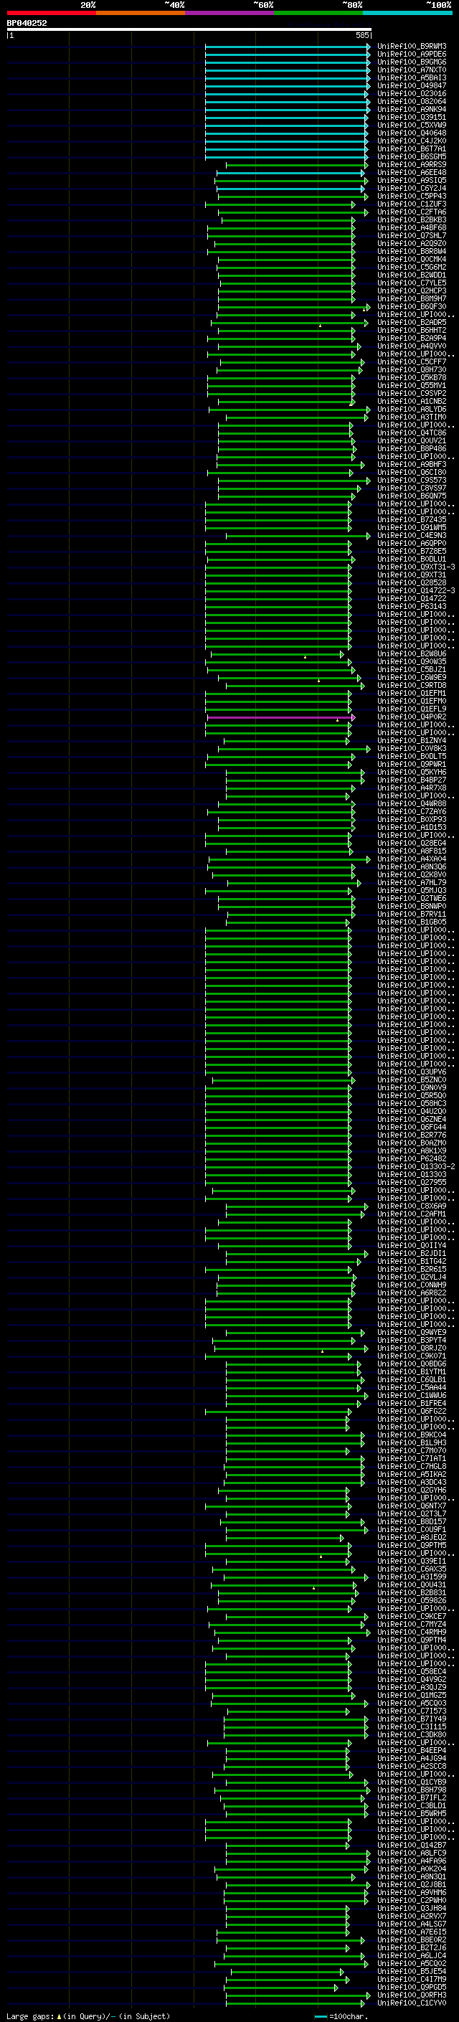Click the UniRef100_A4X404 label
This screenshot has height=2022, width=459.
pyautogui.click(x=412, y=859)
